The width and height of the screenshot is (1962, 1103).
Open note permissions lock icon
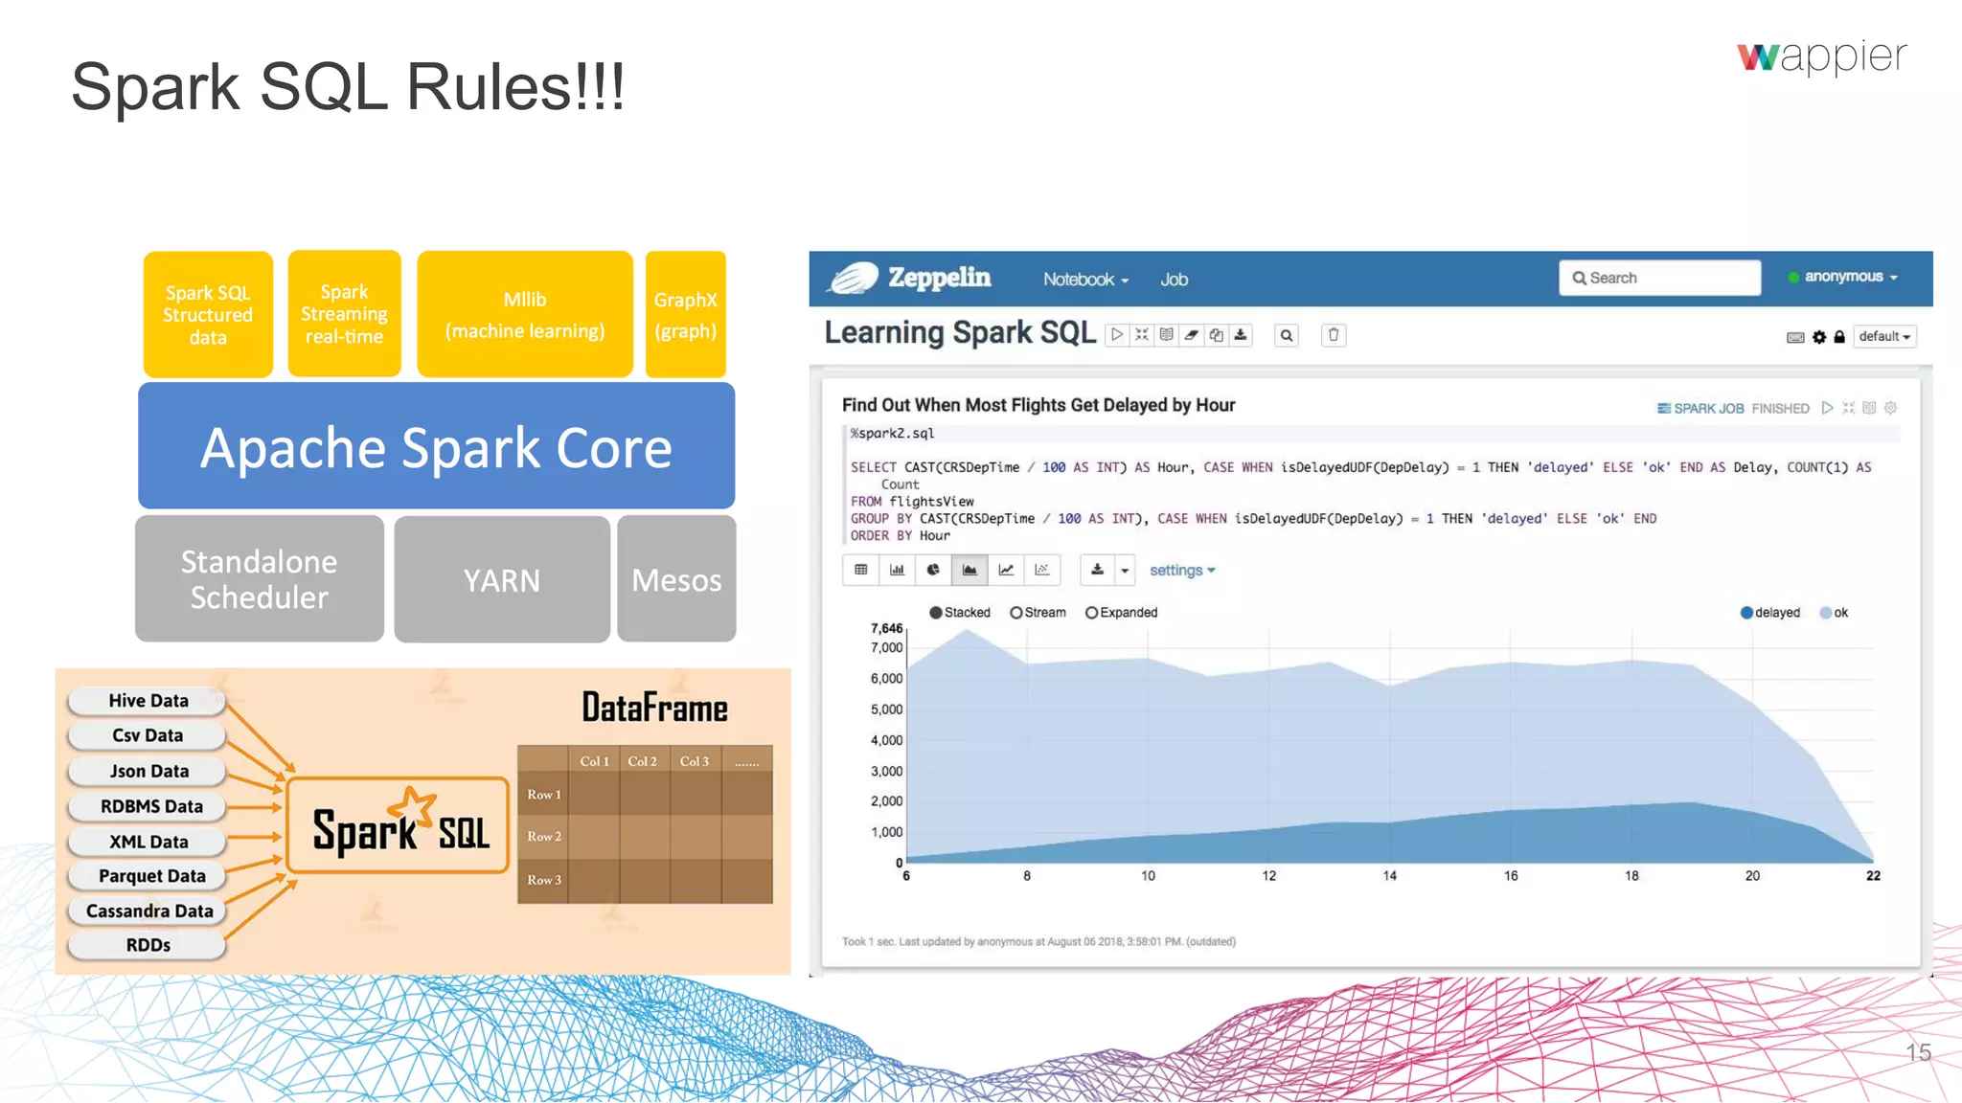1839,337
